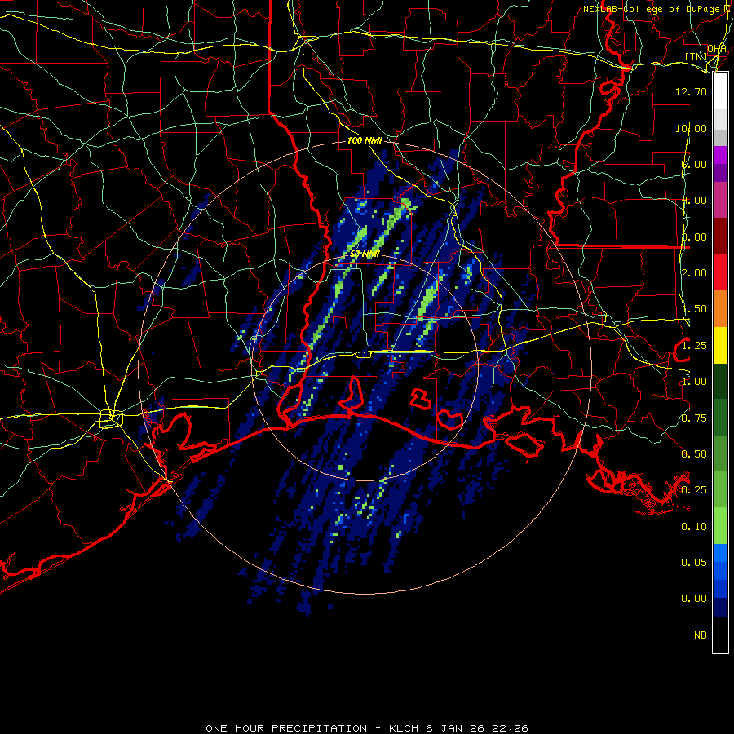
Task: Select the orange swatch beside 1.50
Action: point(720,309)
